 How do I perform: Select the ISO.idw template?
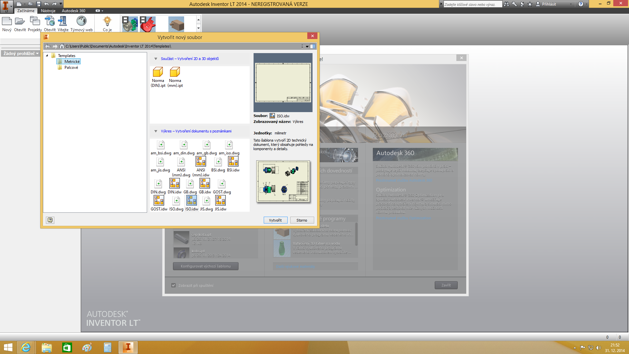[x=192, y=204]
